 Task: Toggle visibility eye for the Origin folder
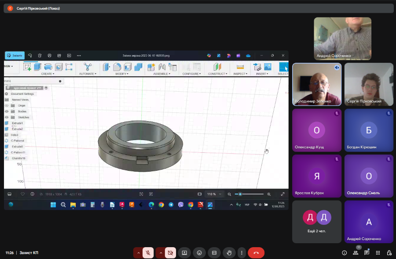(x=7, y=106)
